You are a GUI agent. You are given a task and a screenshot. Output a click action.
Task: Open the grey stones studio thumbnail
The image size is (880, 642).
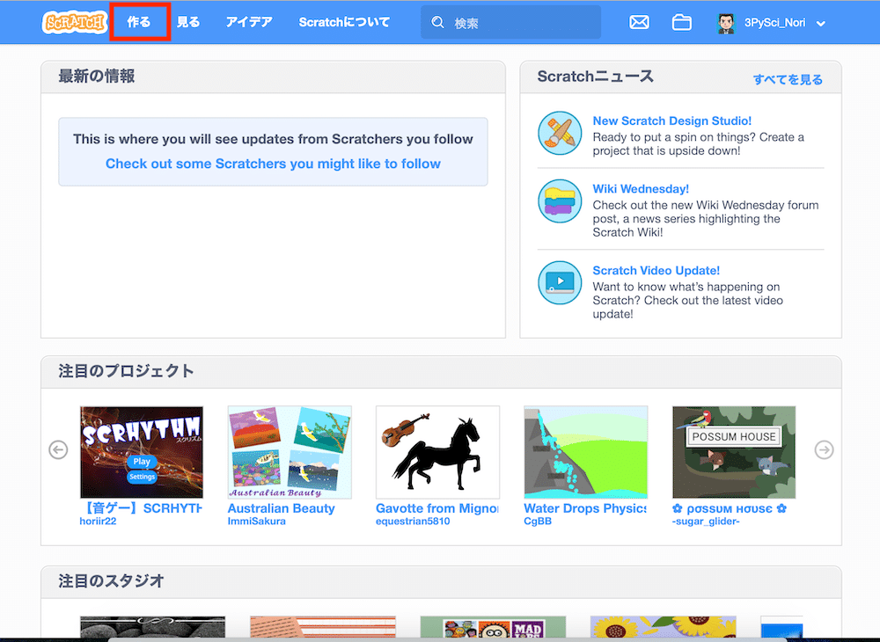pos(152,627)
